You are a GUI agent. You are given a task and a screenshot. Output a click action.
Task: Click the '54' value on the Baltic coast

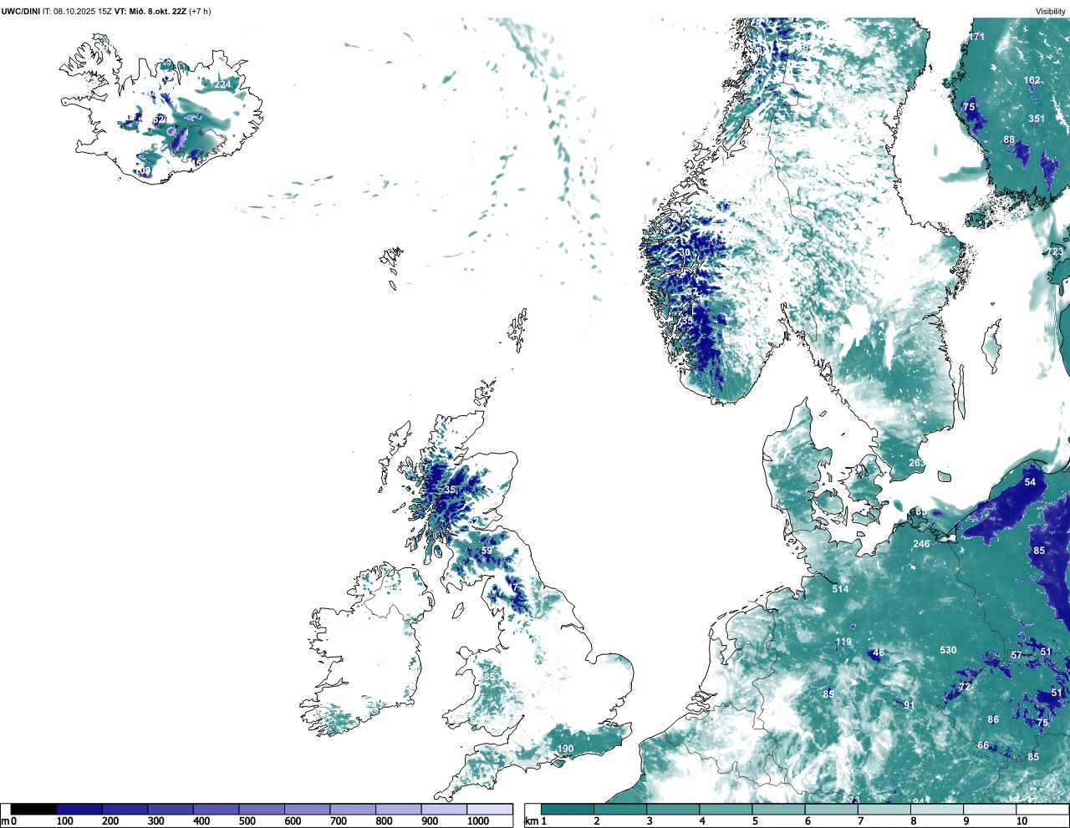point(1030,482)
